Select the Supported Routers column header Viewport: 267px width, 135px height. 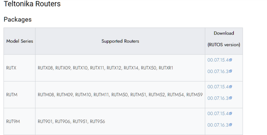coord(120,41)
